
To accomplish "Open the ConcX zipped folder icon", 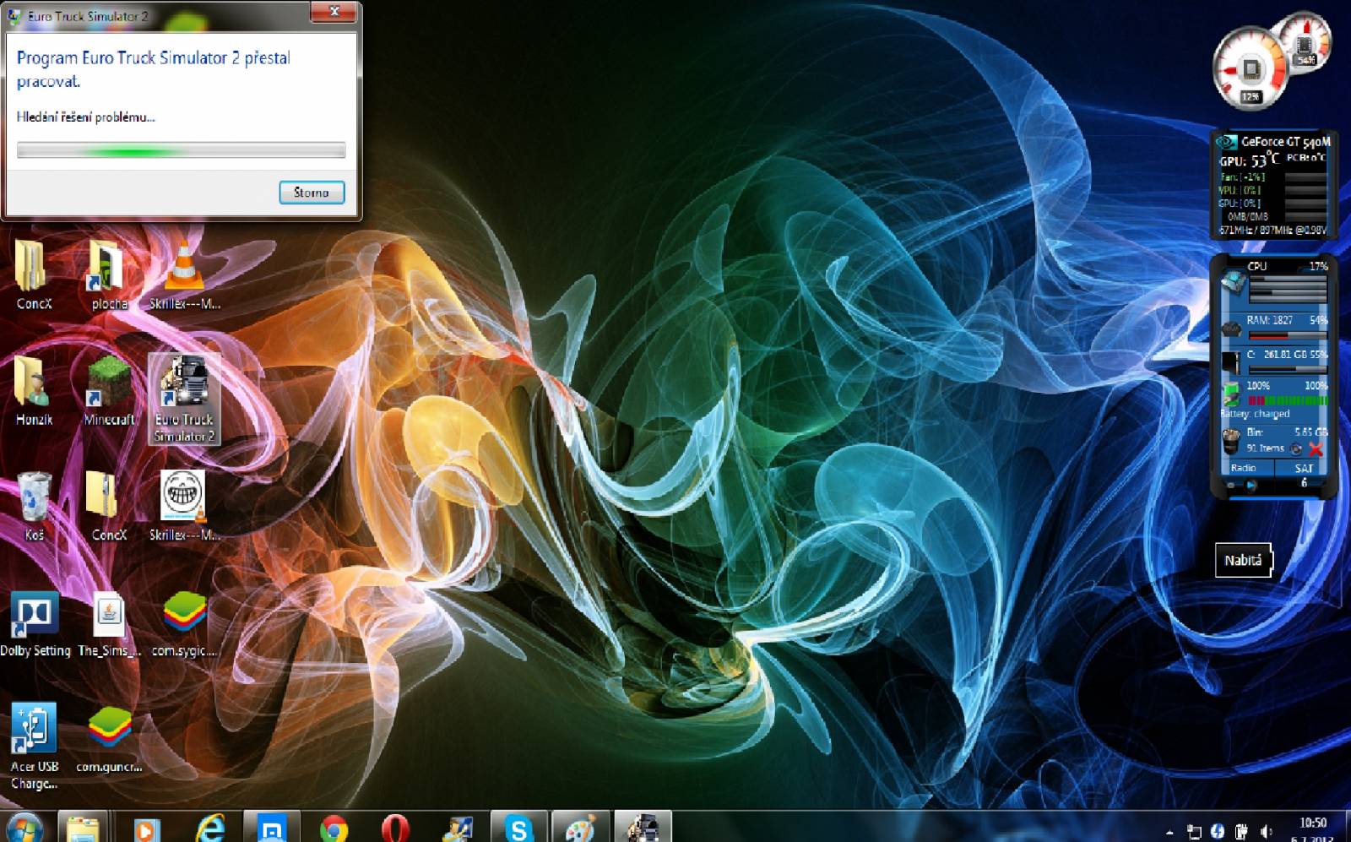I will pyautogui.click(x=109, y=505).
